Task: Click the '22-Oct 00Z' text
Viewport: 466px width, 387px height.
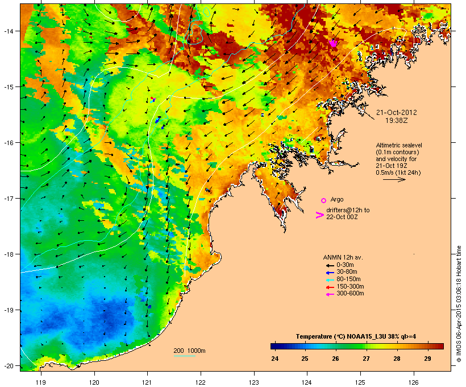Action: (342, 217)
